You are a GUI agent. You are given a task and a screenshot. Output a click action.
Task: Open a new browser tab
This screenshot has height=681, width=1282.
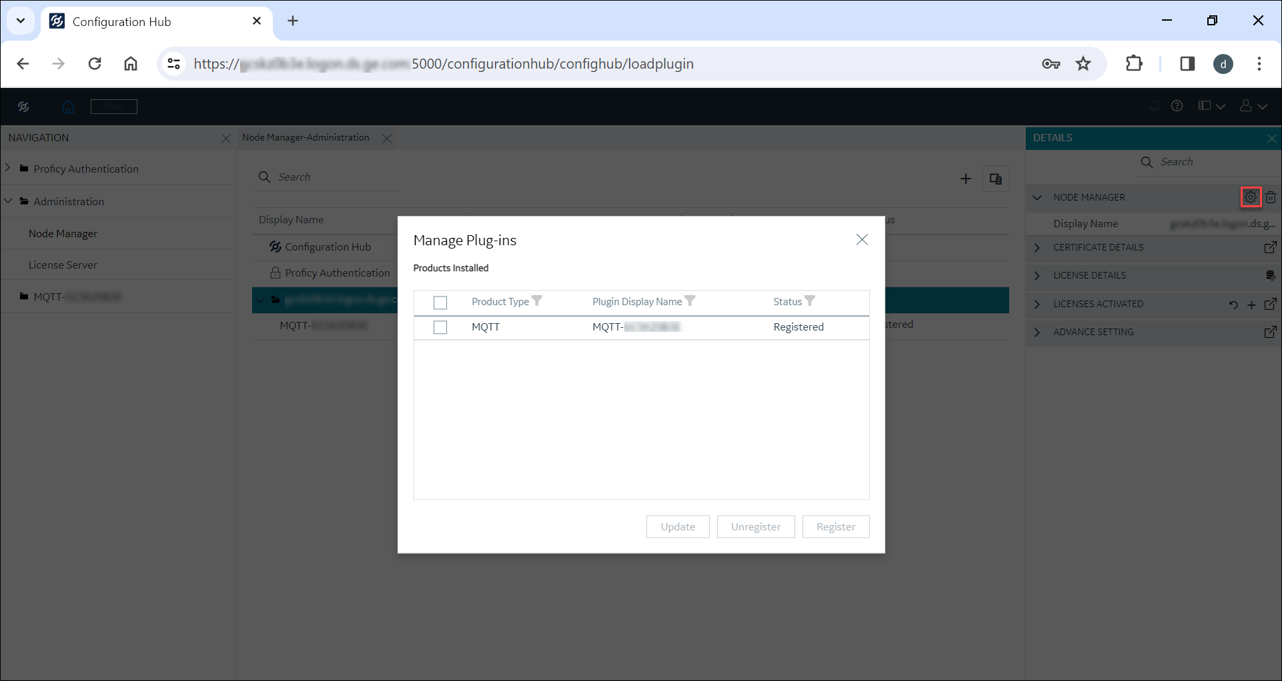pyautogui.click(x=293, y=21)
